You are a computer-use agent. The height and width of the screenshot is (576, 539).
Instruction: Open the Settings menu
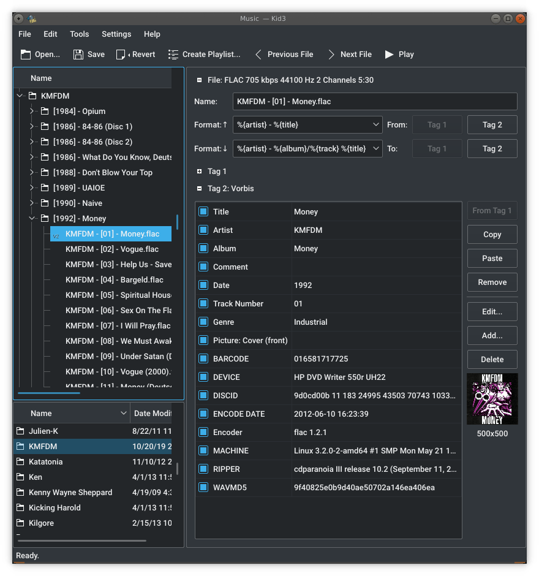point(116,34)
